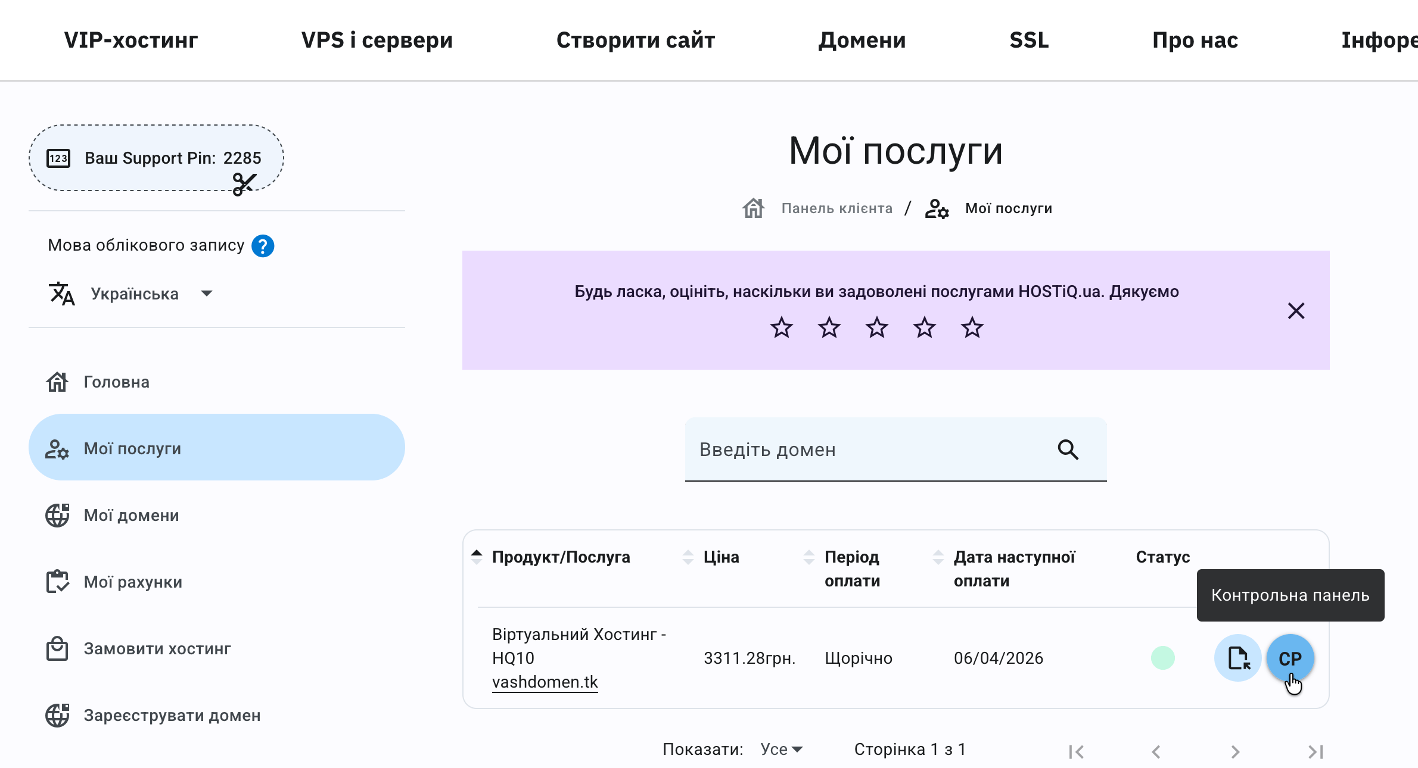The image size is (1418, 768).
Task: Open the Домени menu item
Action: [862, 40]
